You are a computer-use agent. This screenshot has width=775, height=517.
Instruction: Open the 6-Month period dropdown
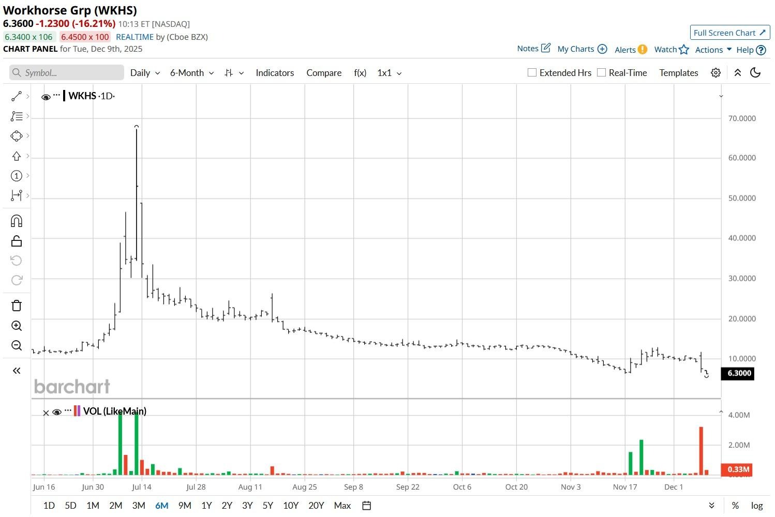click(192, 73)
